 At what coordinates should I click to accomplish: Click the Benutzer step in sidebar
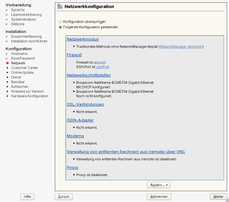(18, 82)
